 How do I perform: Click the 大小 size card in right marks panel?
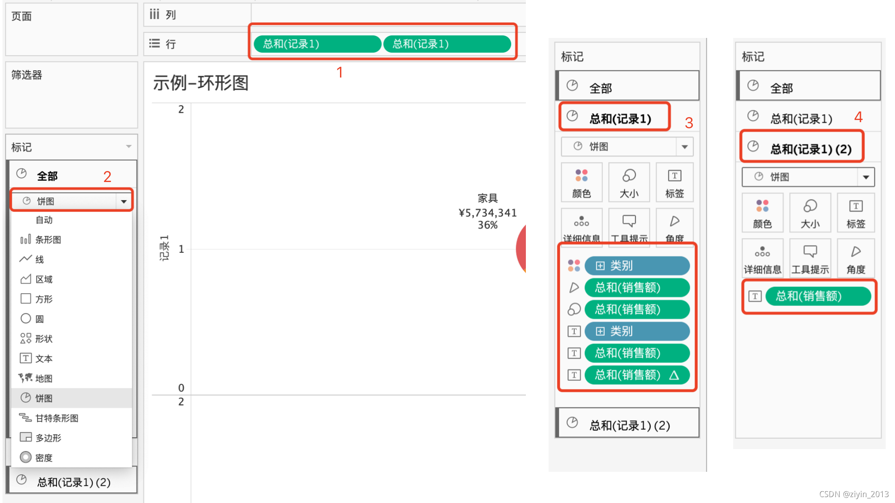(x=809, y=213)
